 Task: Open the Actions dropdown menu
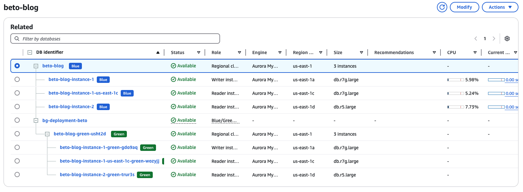[x=500, y=7]
